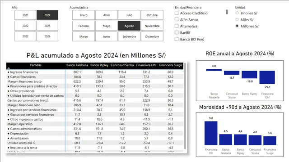The image size is (289, 162).
Task: Click the Otras provisiones row label
Action: pyautogui.click(x=22, y=91)
